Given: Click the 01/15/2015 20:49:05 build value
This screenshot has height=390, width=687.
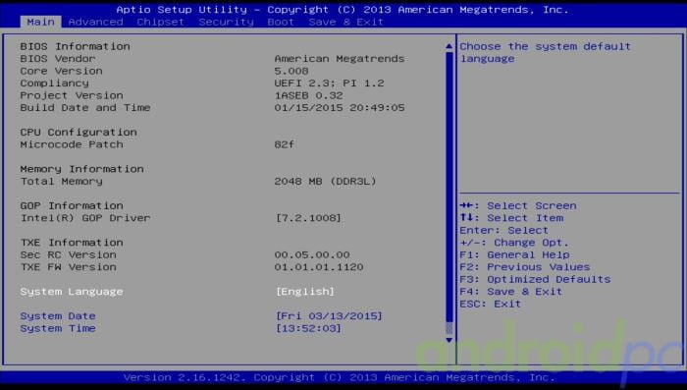Looking at the screenshot, I should coord(340,108).
